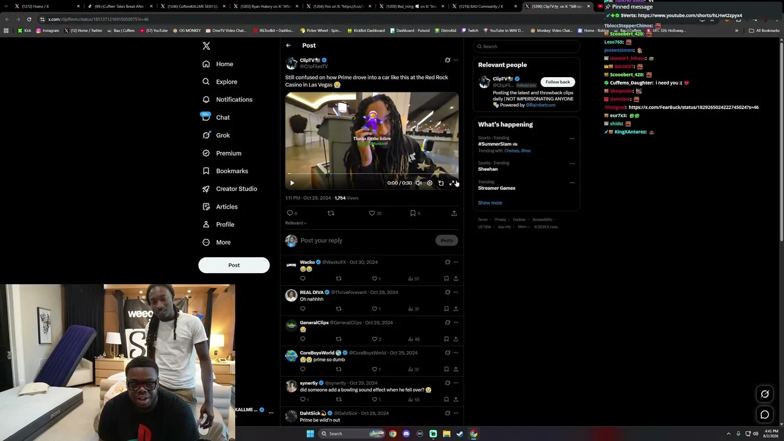Open the Windows Start menu
Image resolution: width=784 pixels, height=441 pixels.
[x=310, y=434]
